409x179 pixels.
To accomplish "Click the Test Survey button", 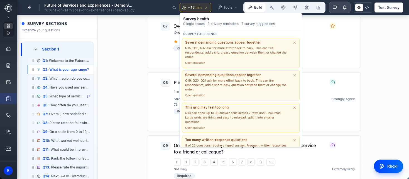I will (389, 7).
